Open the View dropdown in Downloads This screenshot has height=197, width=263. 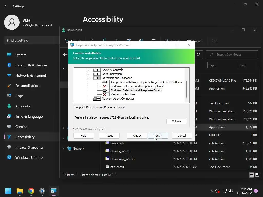pyautogui.click(x=195, y=41)
